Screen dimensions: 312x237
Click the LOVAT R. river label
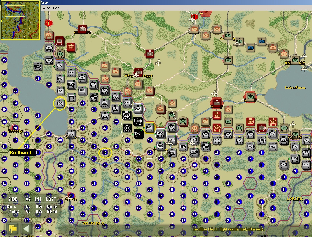[295, 199]
